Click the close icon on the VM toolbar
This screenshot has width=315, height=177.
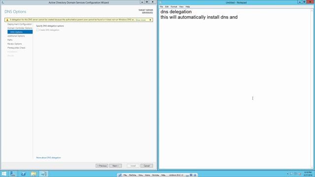coord(195,175)
